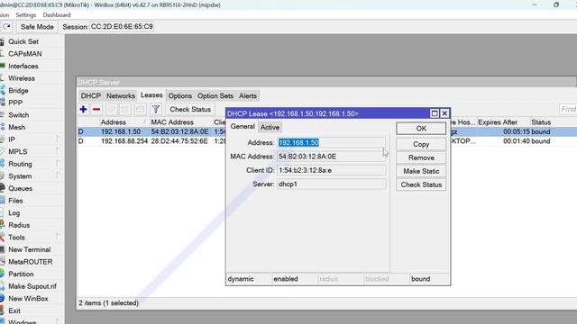Click the Address field with 192.168.1.50
Viewport: 577px width, 324px height.
(x=331, y=142)
